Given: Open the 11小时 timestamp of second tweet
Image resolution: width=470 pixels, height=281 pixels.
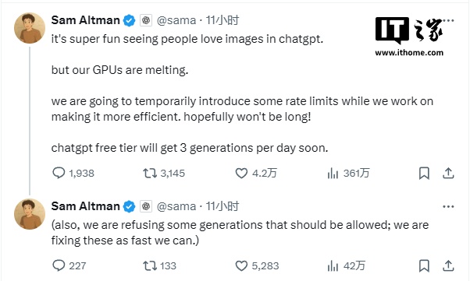Looking at the screenshot, I should tap(222, 206).
